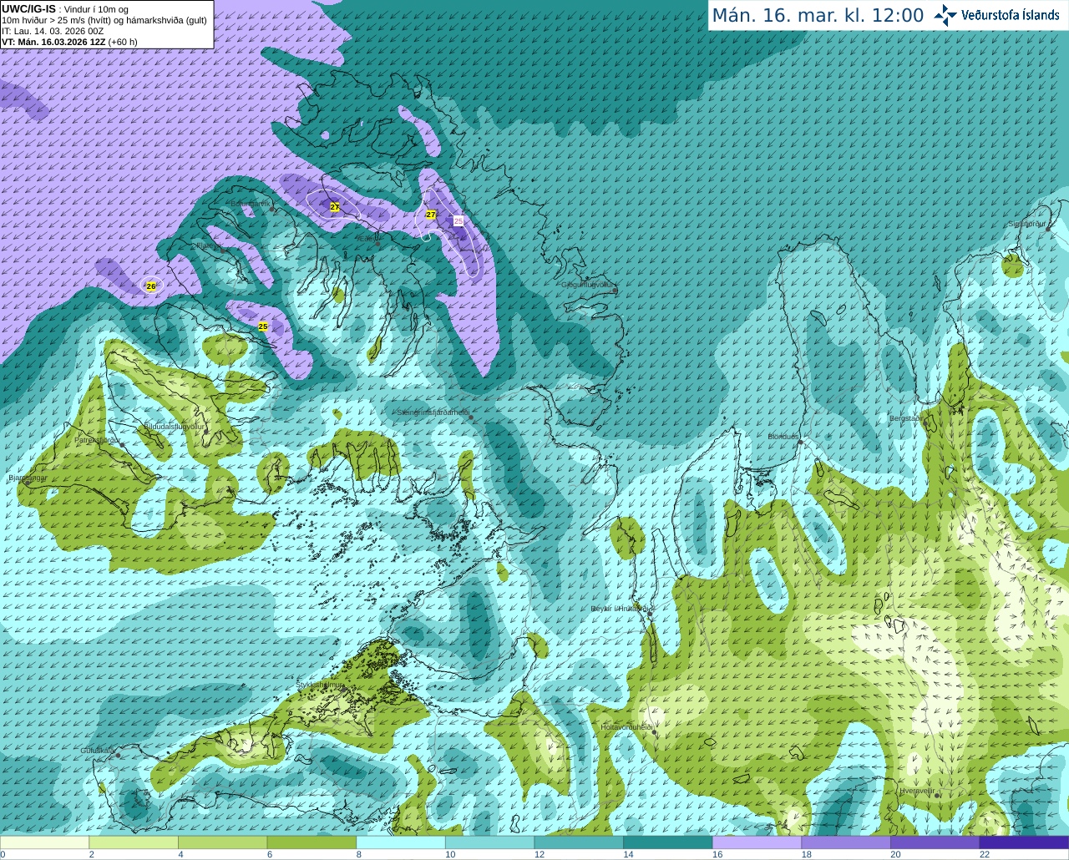Click the darkest purple swatch above 22 m/s
Viewport: 1069px width, 860px height.
coord(1025,842)
